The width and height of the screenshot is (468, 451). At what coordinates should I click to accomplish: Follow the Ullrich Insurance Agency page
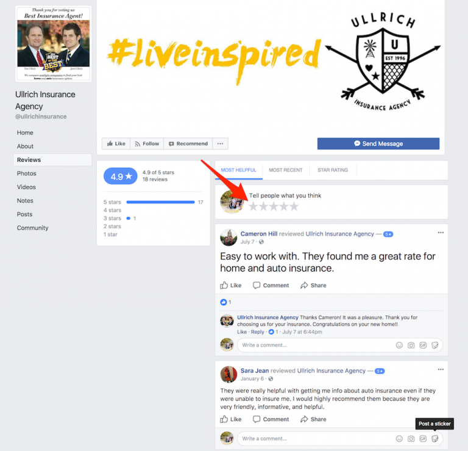point(147,143)
